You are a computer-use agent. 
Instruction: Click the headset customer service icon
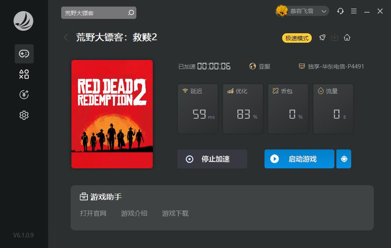tap(340, 11)
